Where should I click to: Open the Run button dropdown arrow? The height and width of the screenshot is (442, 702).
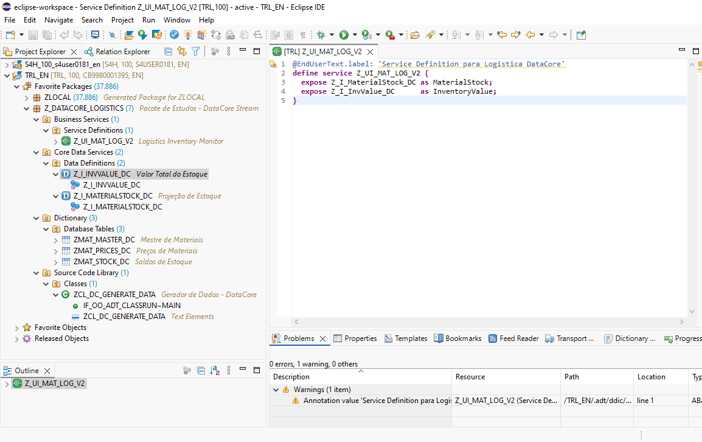[x=354, y=35]
